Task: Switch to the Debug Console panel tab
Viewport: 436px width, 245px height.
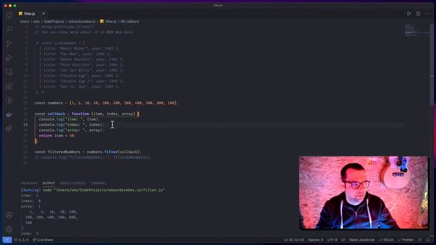Action: (x=73, y=183)
